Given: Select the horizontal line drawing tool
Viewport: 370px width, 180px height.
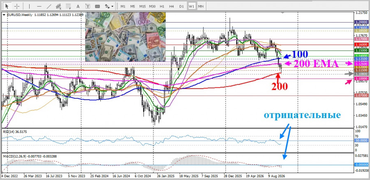Looking at the screenshot, I should click(39, 6).
